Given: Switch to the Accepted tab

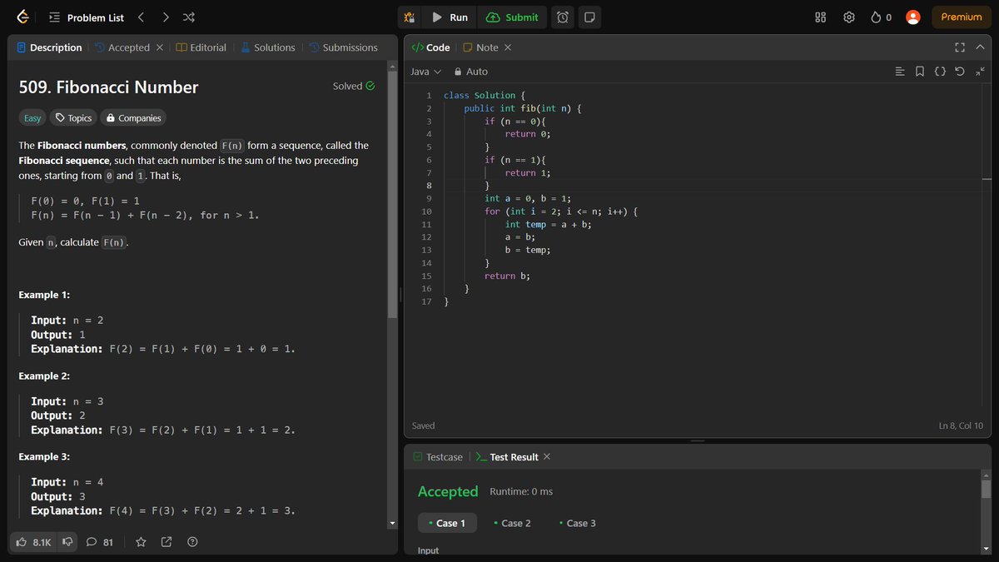Looking at the screenshot, I should click(122, 47).
